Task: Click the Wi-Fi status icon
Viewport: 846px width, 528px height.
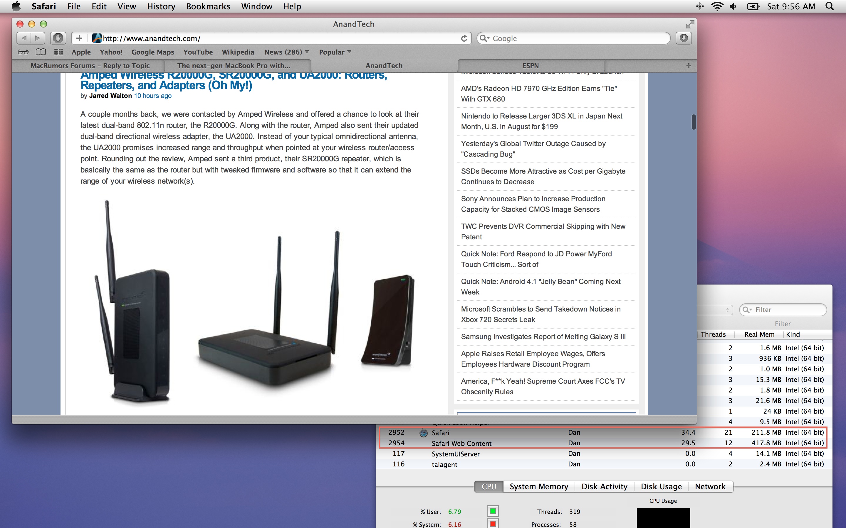Action: coord(717,6)
